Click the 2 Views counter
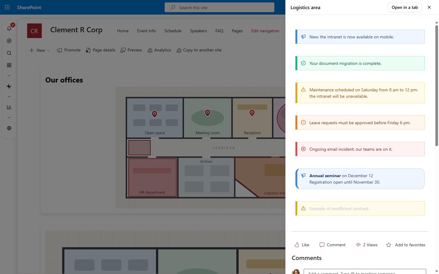The height and width of the screenshot is (274, 439). pos(367,245)
